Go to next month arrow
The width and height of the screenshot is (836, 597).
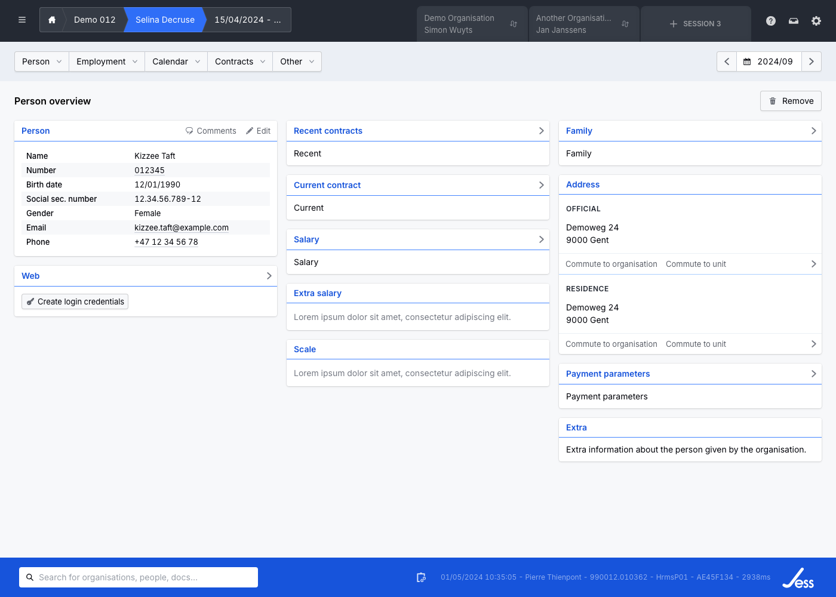coord(811,61)
